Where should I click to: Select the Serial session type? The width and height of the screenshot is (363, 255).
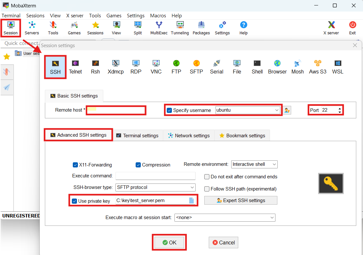pos(217,67)
